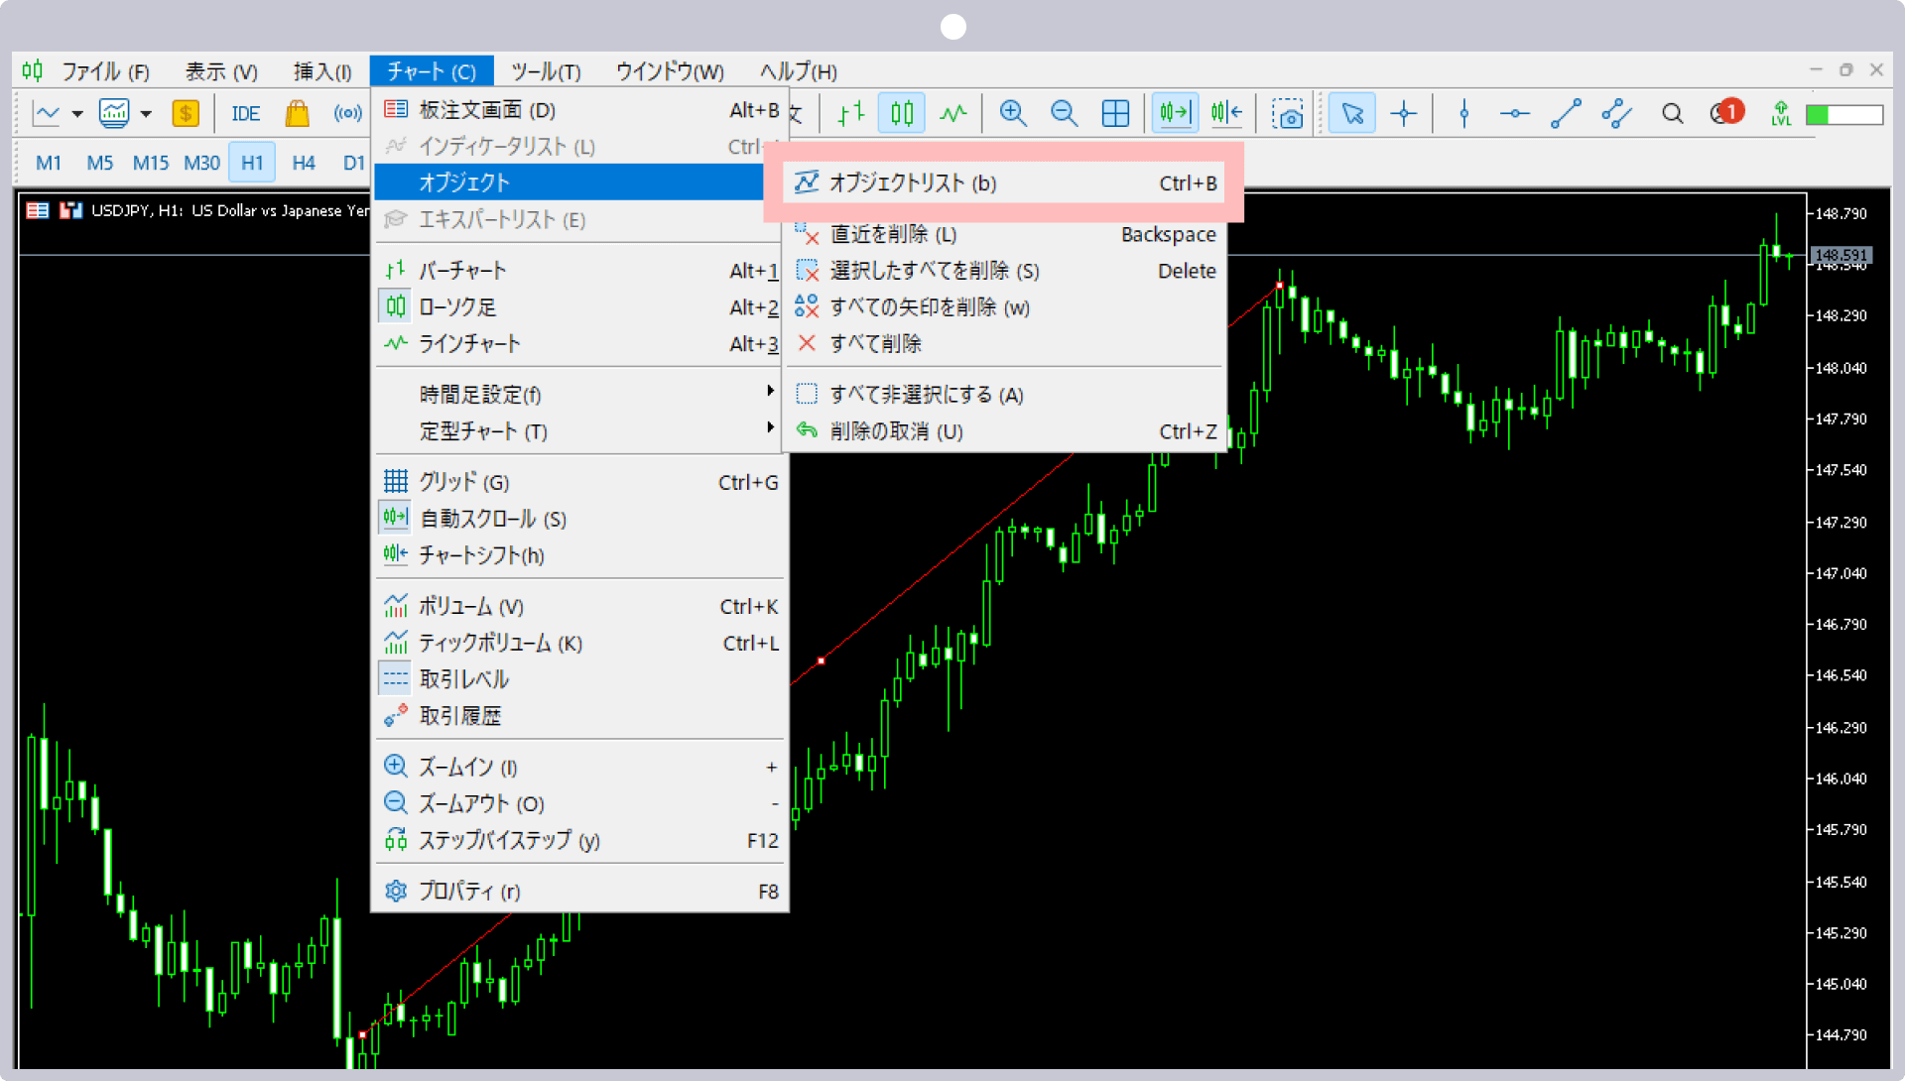This screenshot has width=1905, height=1081.
Task: Click the zoom in magnifier toolbar icon
Action: click(x=1013, y=113)
